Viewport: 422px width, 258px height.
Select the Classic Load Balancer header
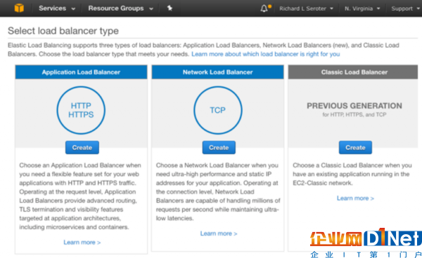point(353,72)
